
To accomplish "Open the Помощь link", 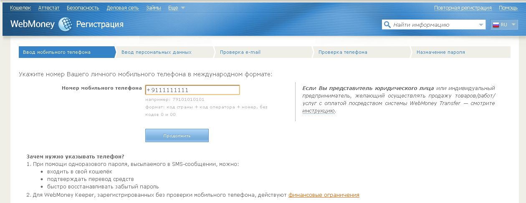I will click(x=508, y=8).
